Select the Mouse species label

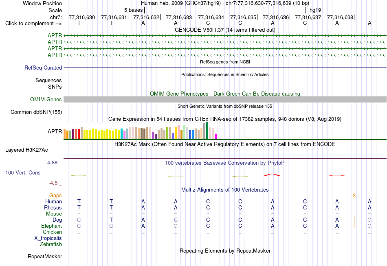tap(54, 214)
